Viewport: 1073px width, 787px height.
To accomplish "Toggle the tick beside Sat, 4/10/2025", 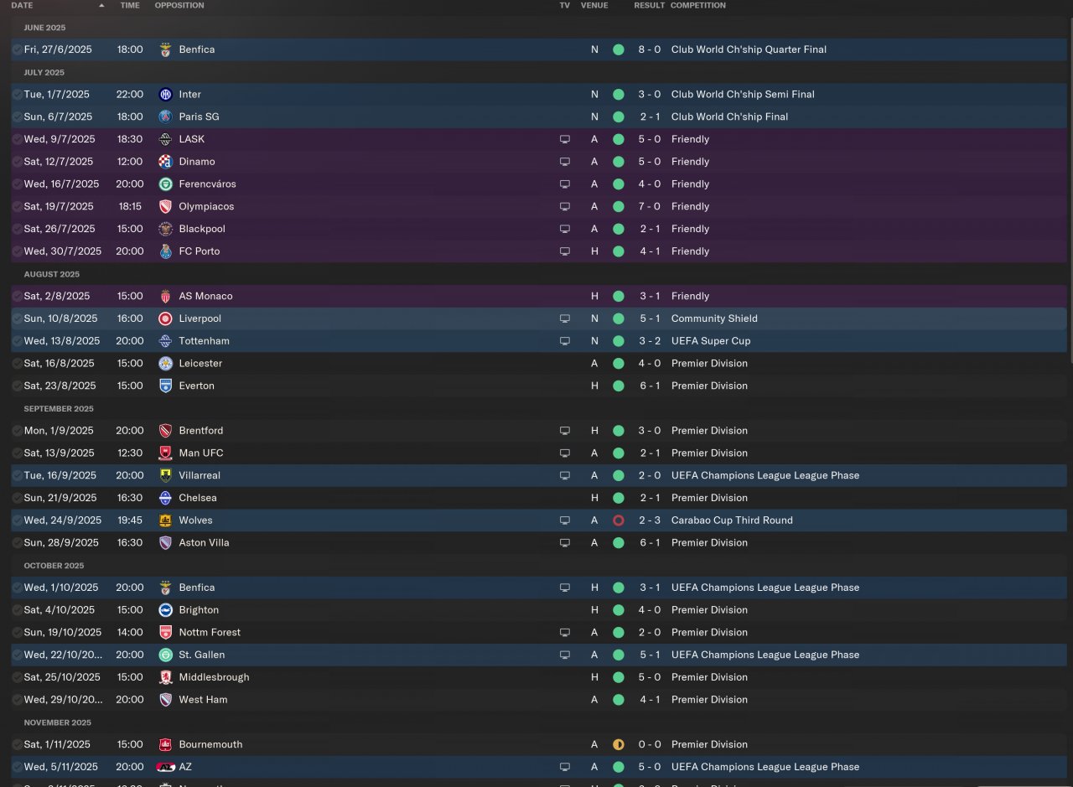I will click(x=18, y=610).
